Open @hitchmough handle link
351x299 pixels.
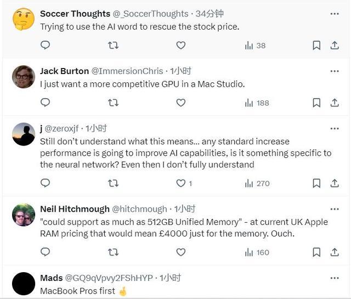coord(140,209)
